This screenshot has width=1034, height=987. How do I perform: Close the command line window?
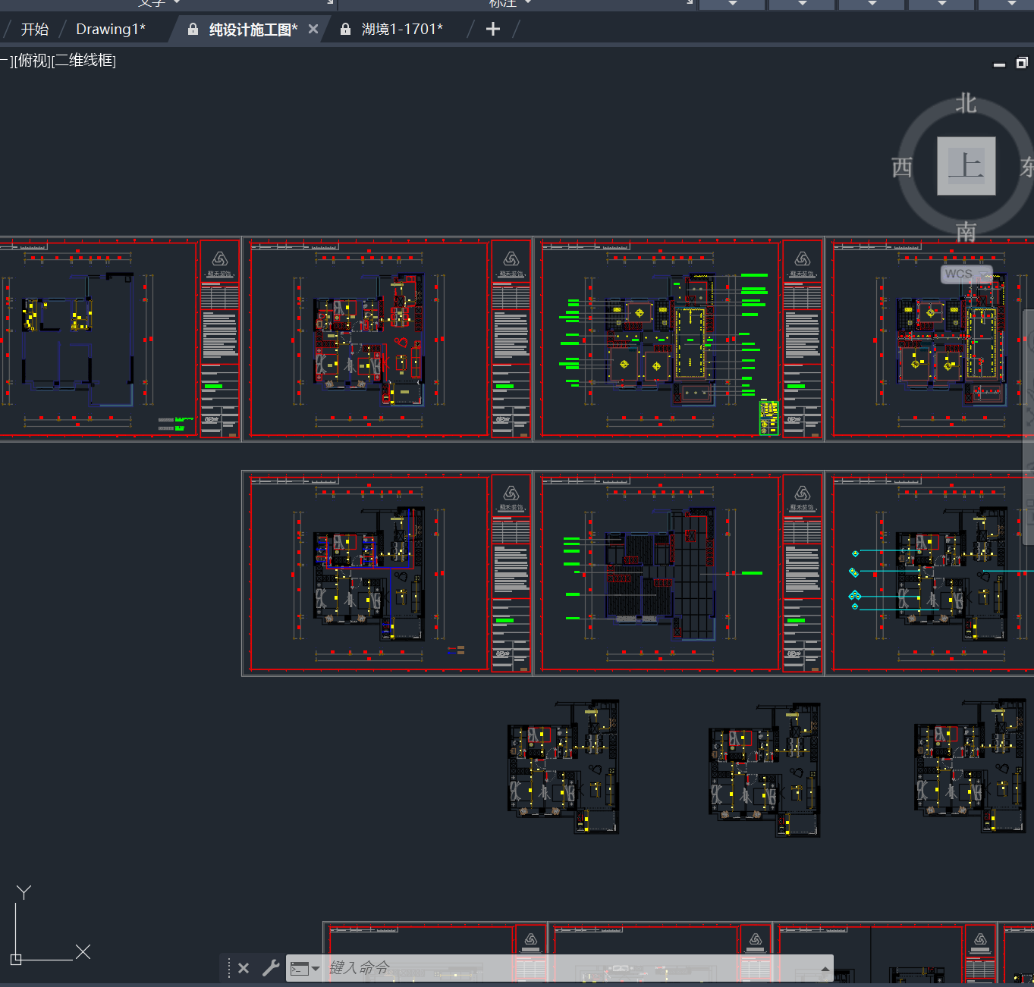[x=244, y=968]
